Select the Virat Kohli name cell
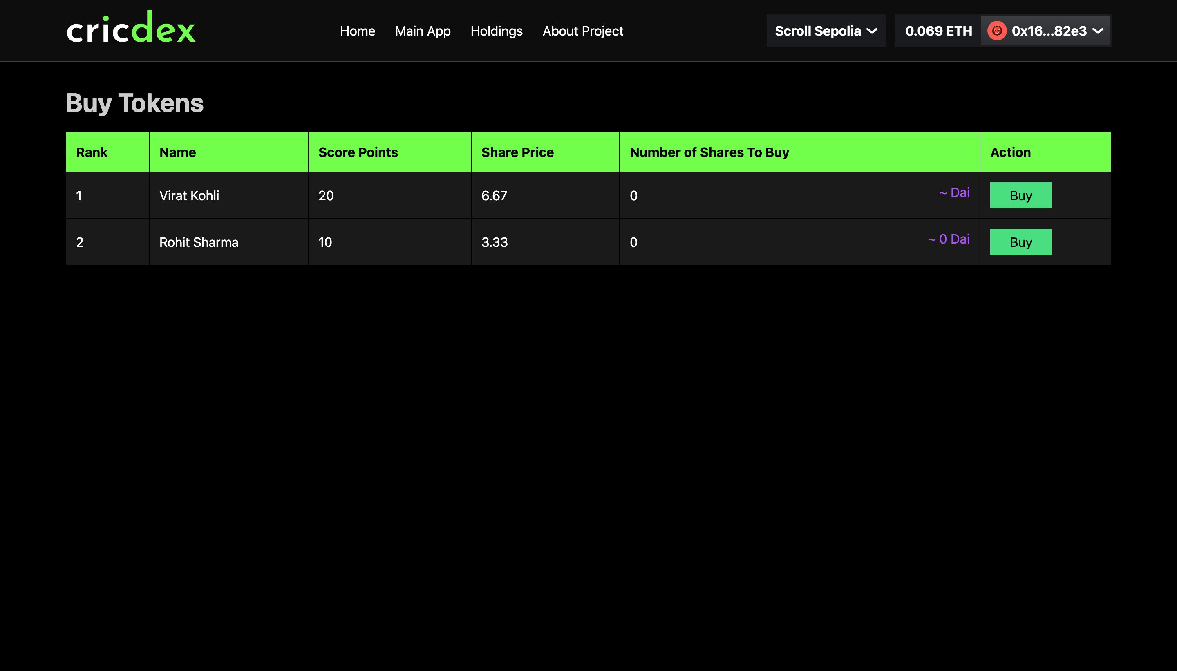The image size is (1177, 671). coord(228,195)
